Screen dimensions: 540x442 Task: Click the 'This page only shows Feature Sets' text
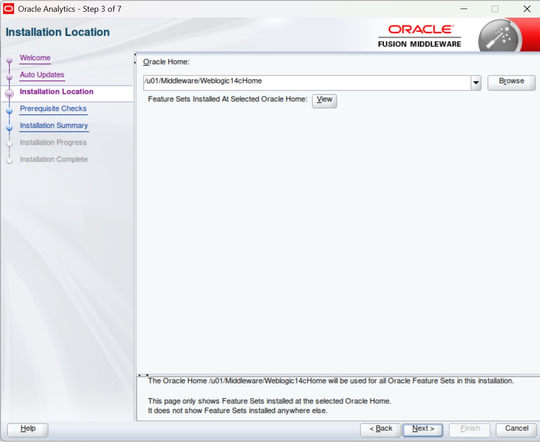click(x=269, y=401)
